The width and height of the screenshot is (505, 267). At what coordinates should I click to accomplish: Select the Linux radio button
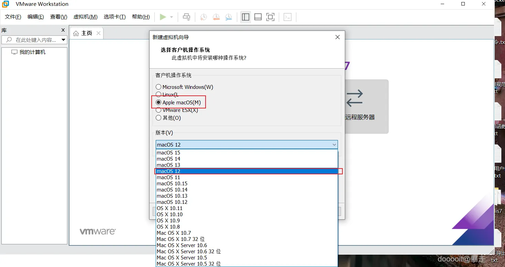(158, 94)
